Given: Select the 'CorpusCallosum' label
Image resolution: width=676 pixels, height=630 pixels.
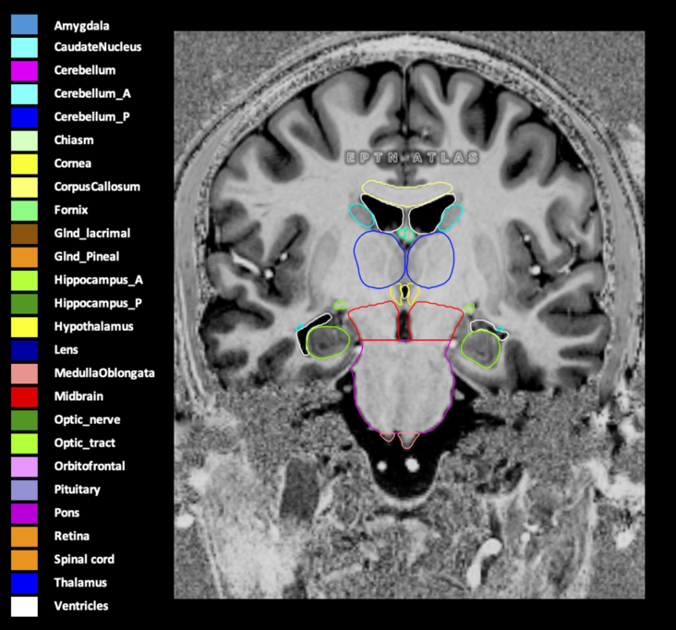Looking at the screenshot, I should 97,187.
